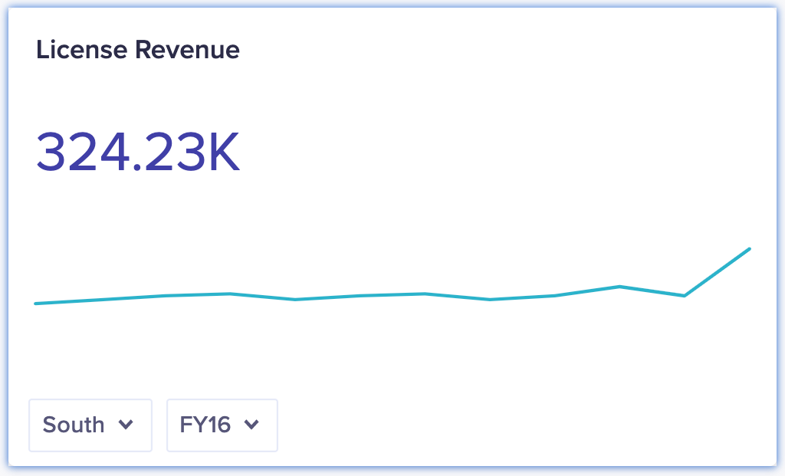
Task: Click the License Revenue title
Action: click(x=137, y=50)
